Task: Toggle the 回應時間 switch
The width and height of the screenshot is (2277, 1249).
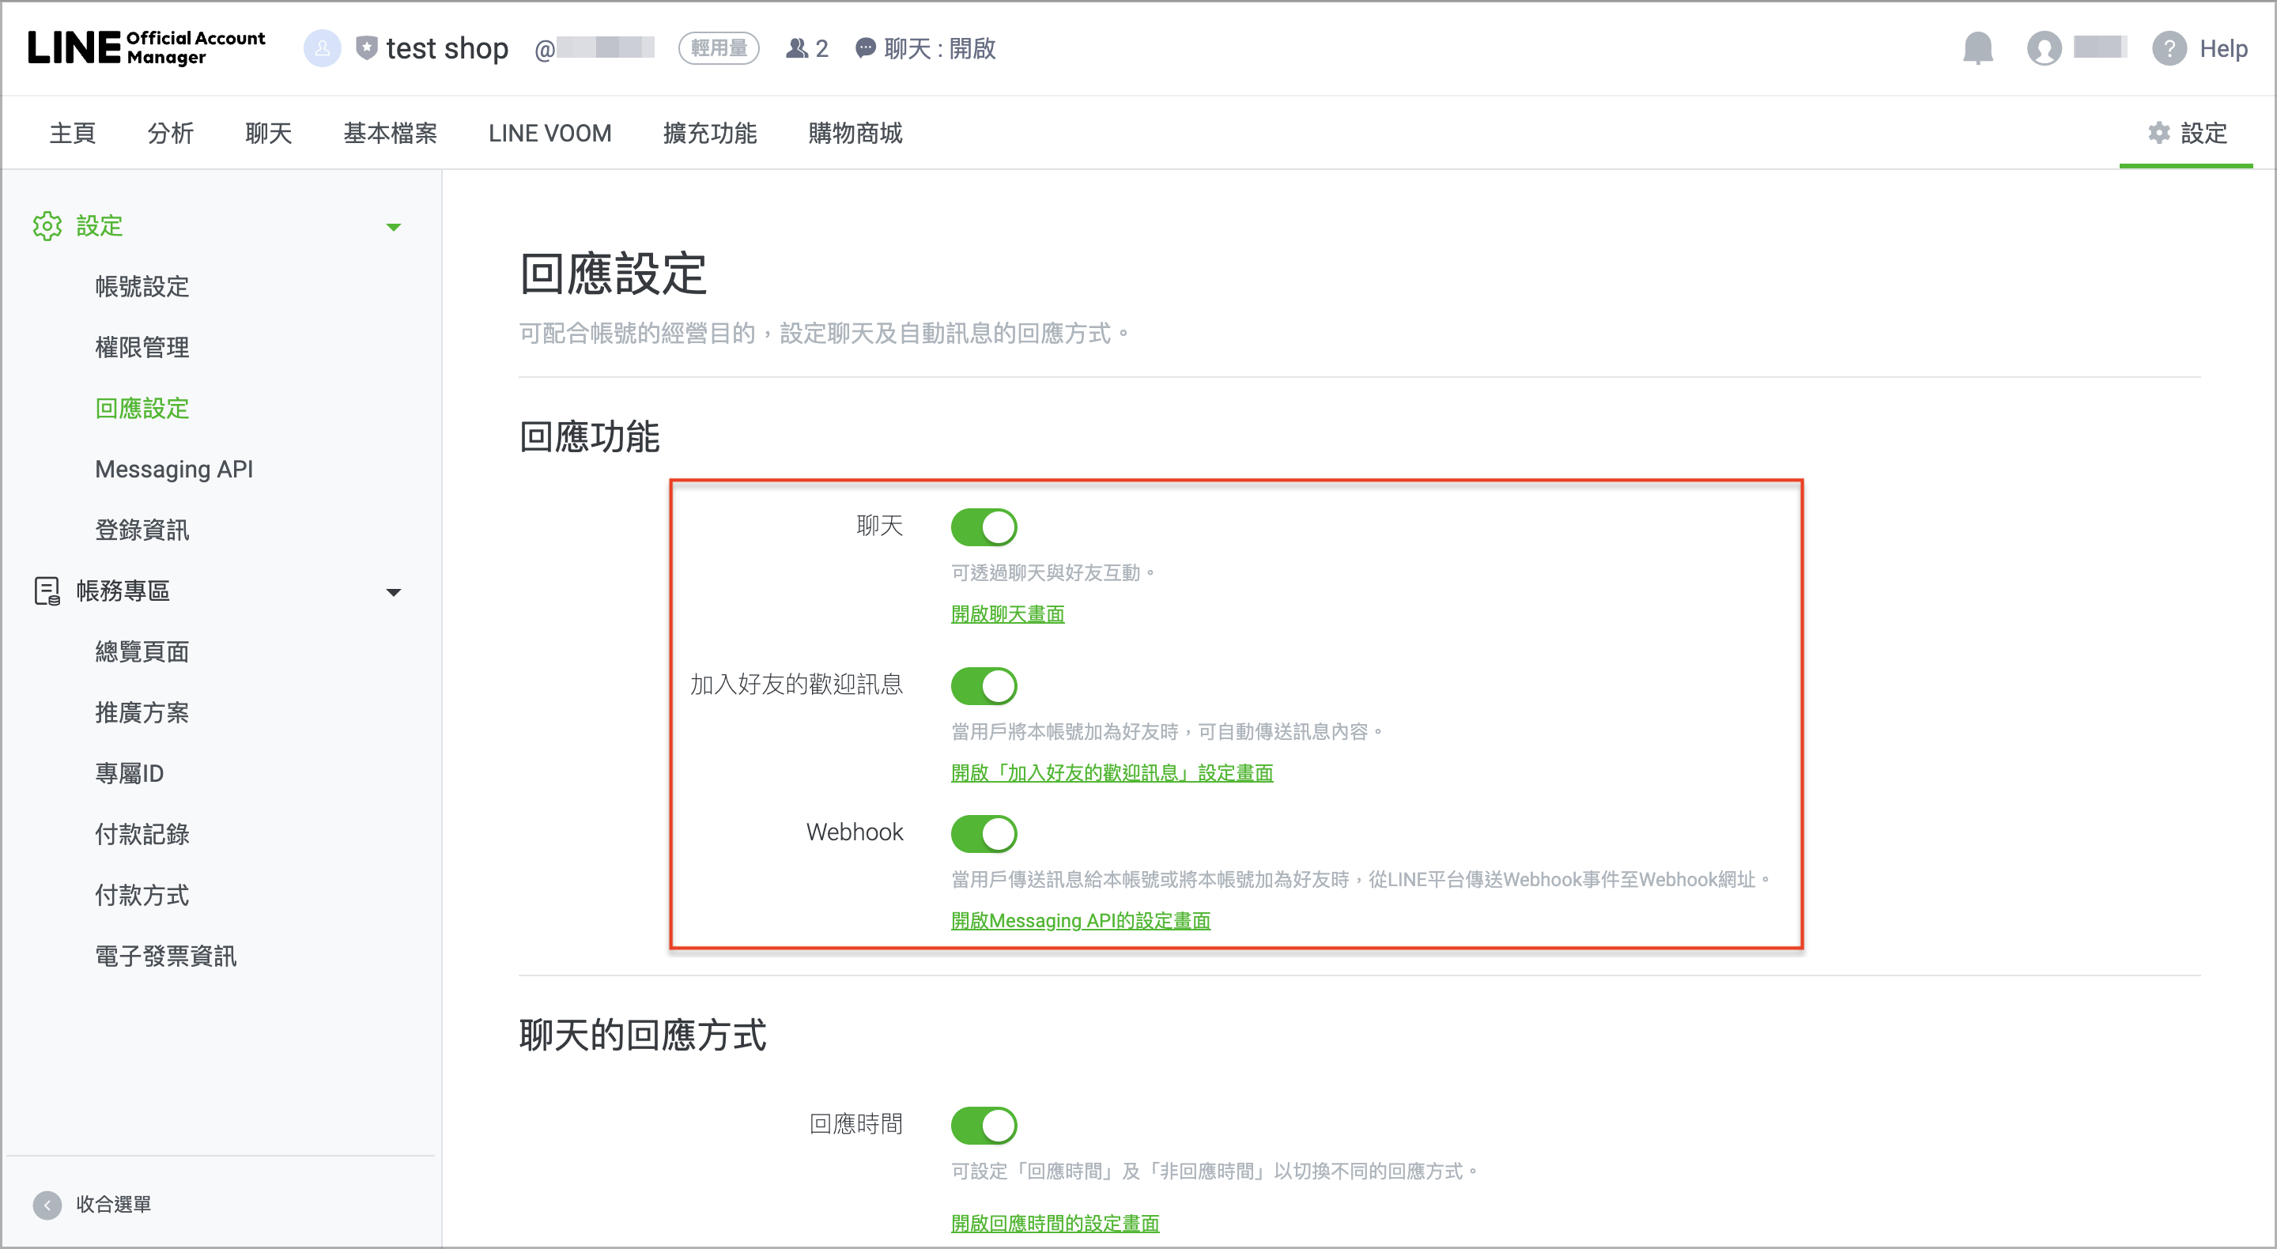Action: click(983, 1125)
